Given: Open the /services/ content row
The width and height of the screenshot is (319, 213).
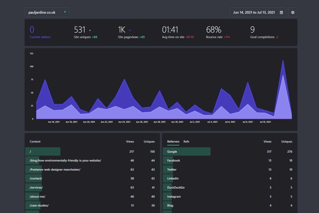Looking at the screenshot, I should 92,187.
